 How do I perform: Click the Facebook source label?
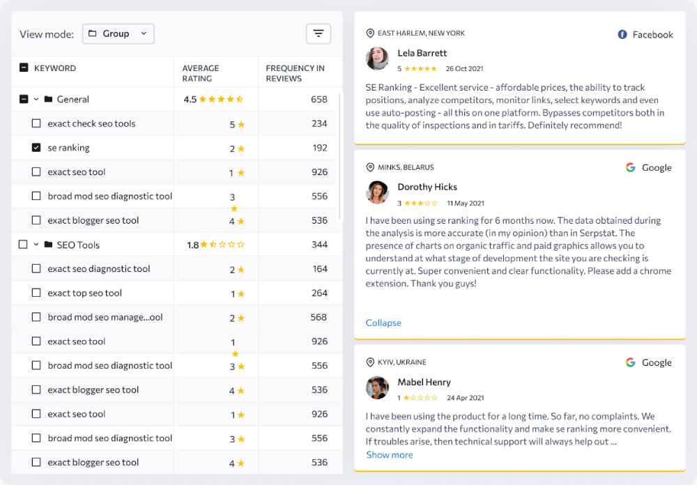pos(652,35)
